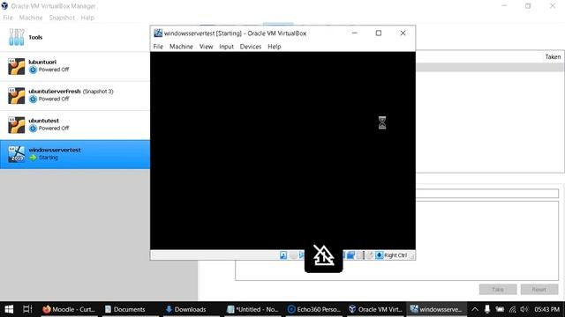565x317 pixels.
Task: Open the Windows Start menu
Action: coord(9,309)
